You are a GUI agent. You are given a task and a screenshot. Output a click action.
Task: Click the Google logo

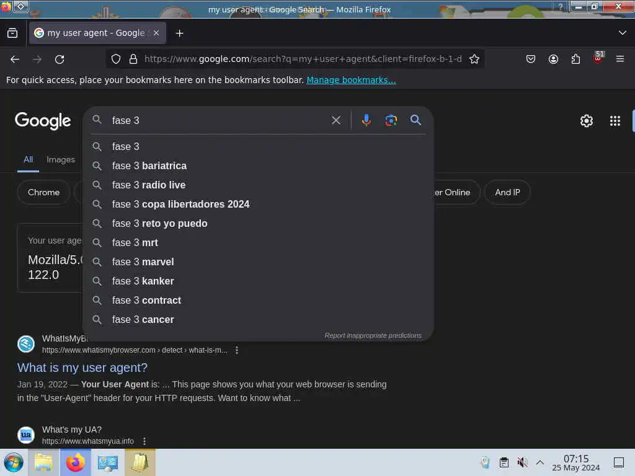pyautogui.click(x=43, y=121)
